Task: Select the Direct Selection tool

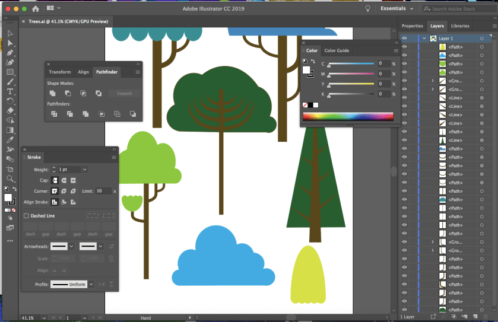Action: (x=10, y=43)
